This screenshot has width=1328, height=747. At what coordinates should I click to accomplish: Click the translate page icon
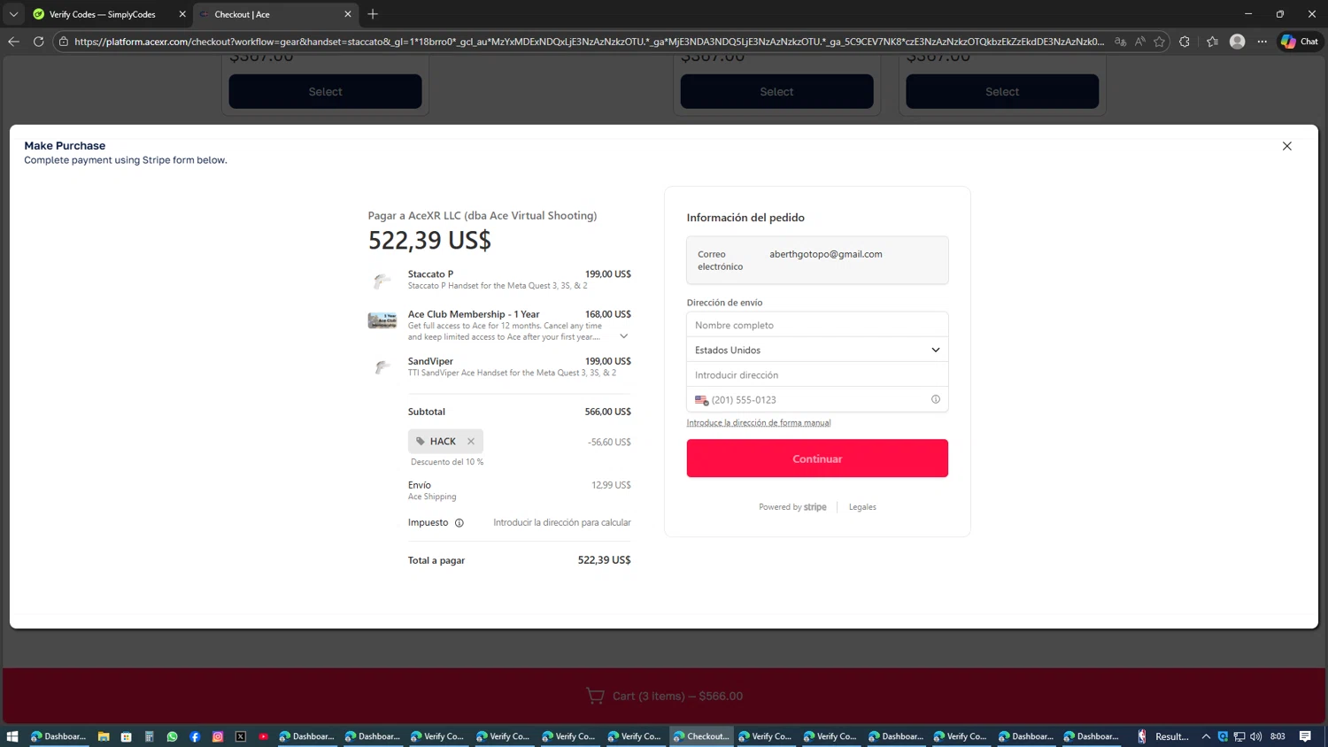tap(1120, 42)
